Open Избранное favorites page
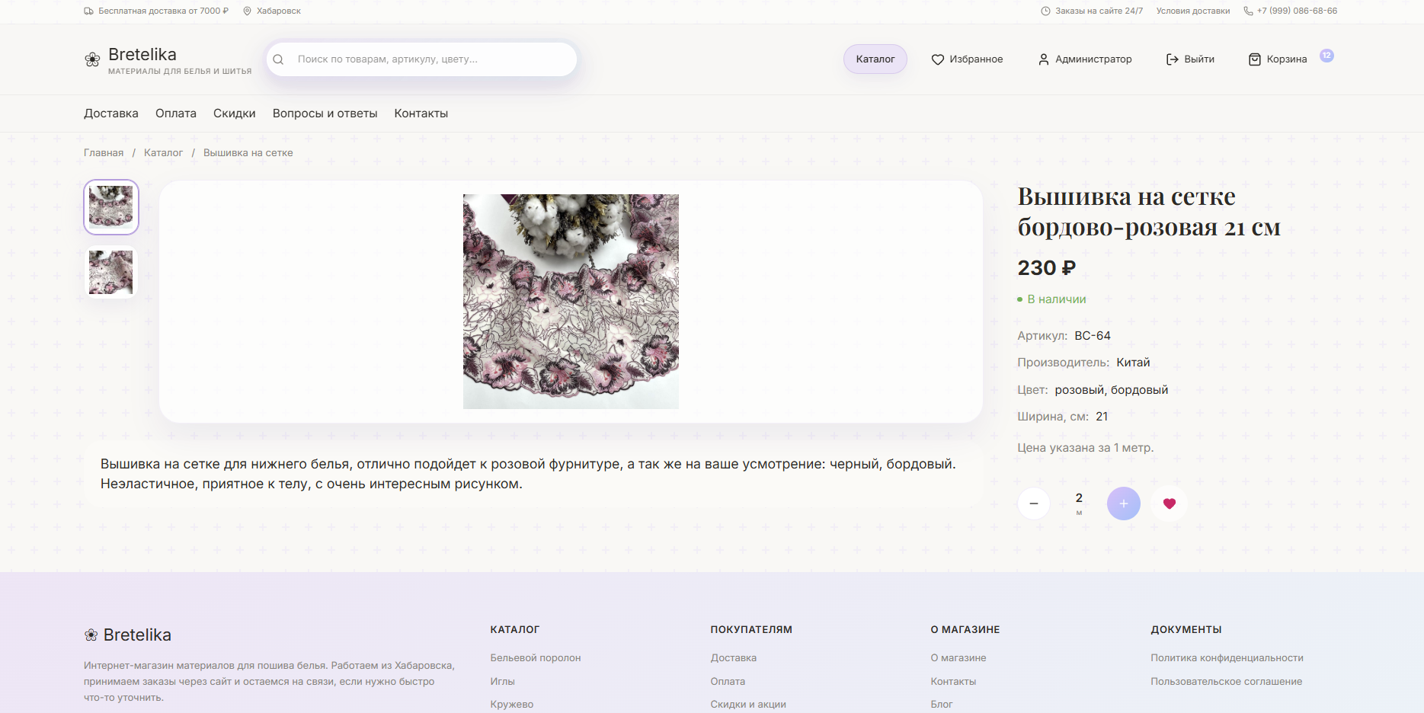 [967, 59]
